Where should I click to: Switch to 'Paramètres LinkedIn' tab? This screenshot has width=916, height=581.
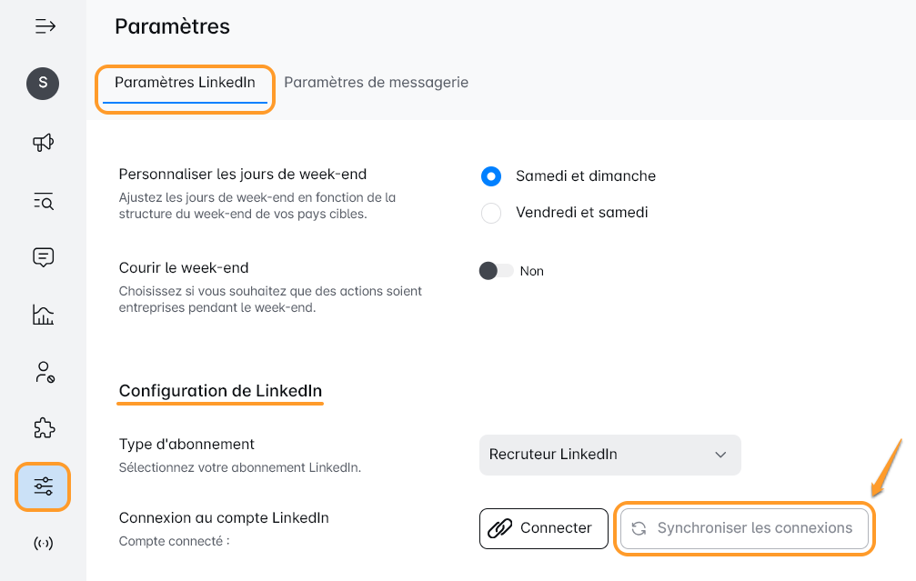pos(185,83)
